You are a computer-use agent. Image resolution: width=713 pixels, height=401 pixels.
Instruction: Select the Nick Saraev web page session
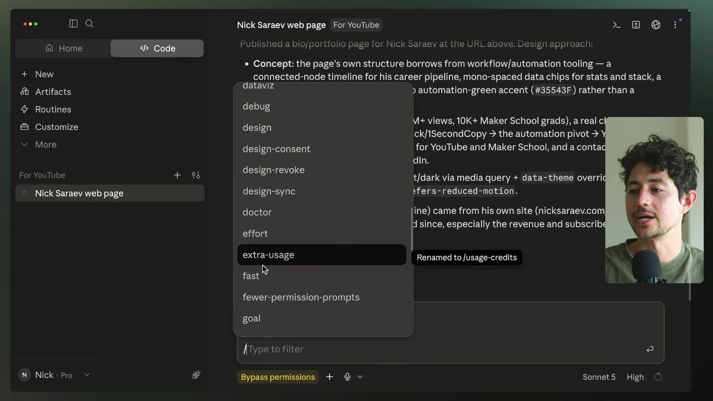110,193
